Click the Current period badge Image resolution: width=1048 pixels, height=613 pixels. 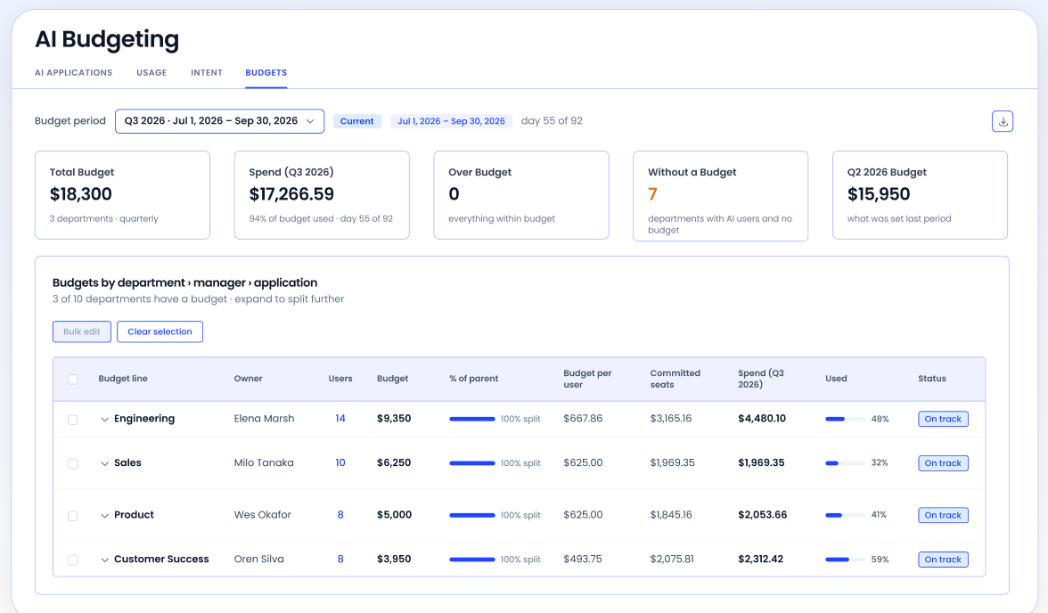tap(356, 121)
